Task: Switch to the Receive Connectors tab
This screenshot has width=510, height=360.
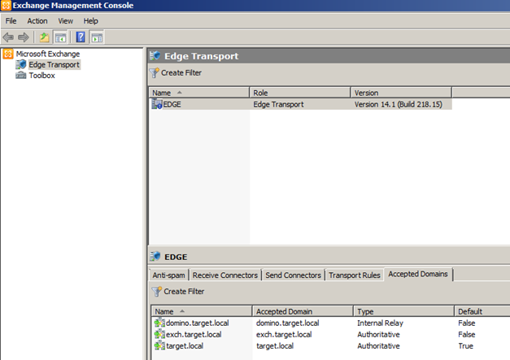Action: pyautogui.click(x=225, y=275)
